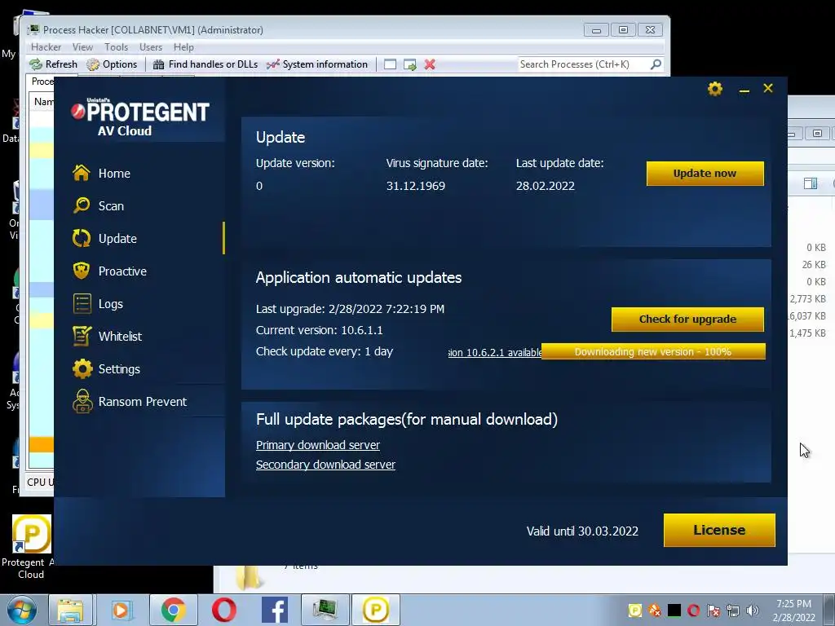
Task: Click the Valid until 30.03.2022 text
Action: 582,531
